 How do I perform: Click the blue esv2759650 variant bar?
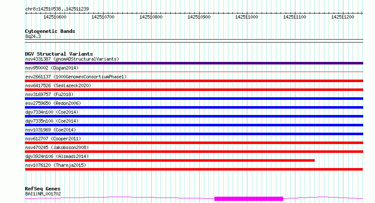[x=194, y=107]
